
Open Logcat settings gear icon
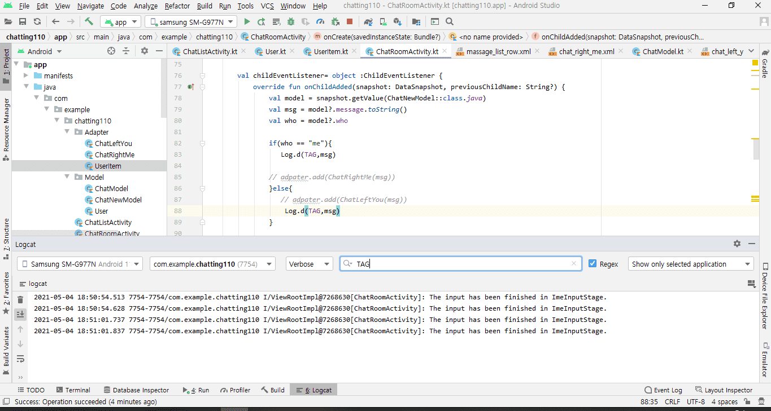coord(737,244)
